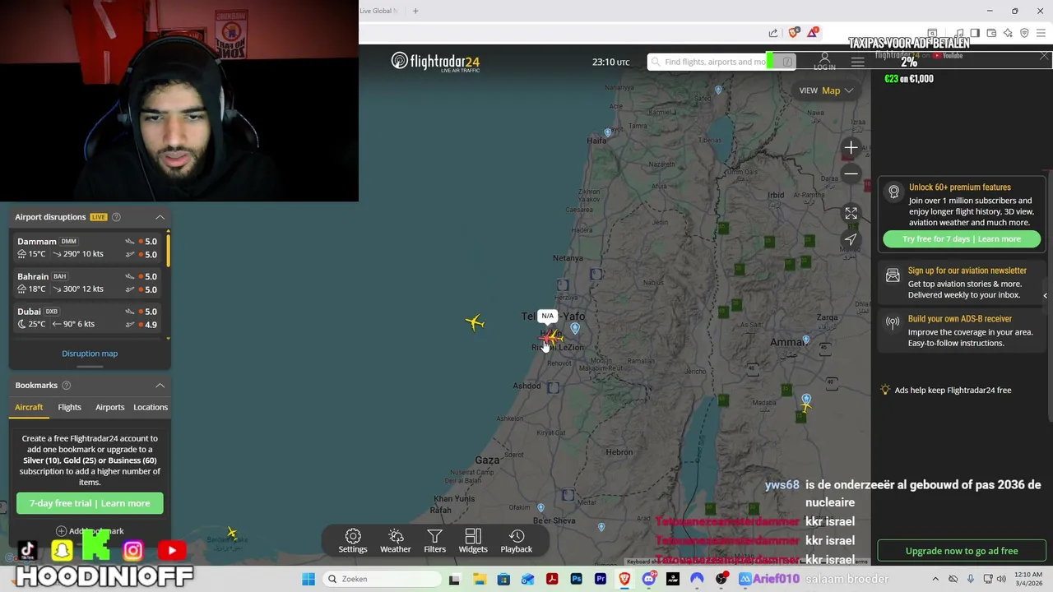The width and height of the screenshot is (1053, 592).
Task: Open Discord from the taskbar
Action: pyautogui.click(x=649, y=579)
